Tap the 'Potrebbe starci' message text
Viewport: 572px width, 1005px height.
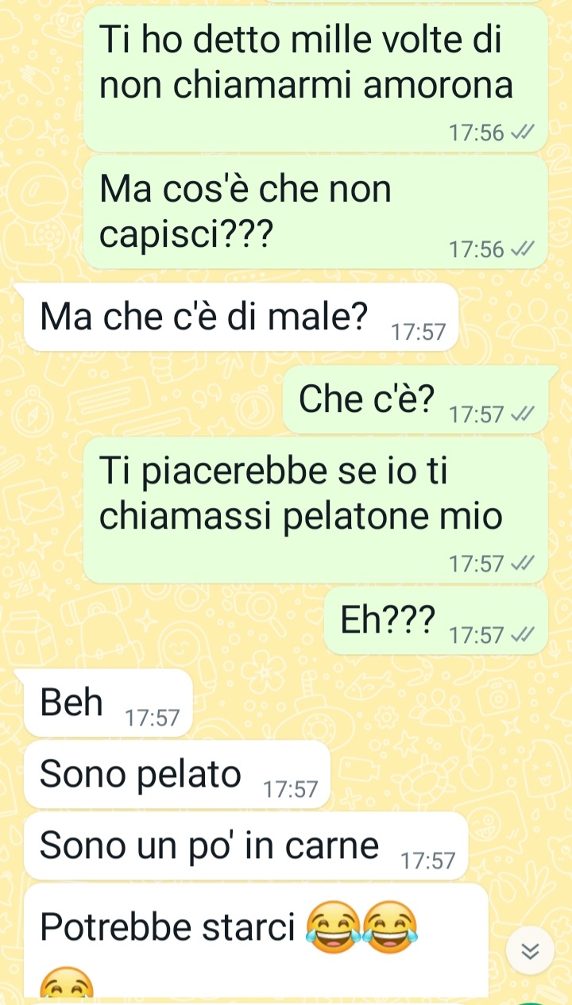(x=168, y=926)
